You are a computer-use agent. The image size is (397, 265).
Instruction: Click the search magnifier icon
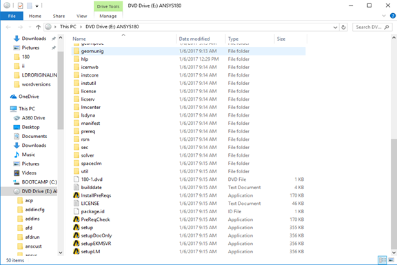[387, 27]
